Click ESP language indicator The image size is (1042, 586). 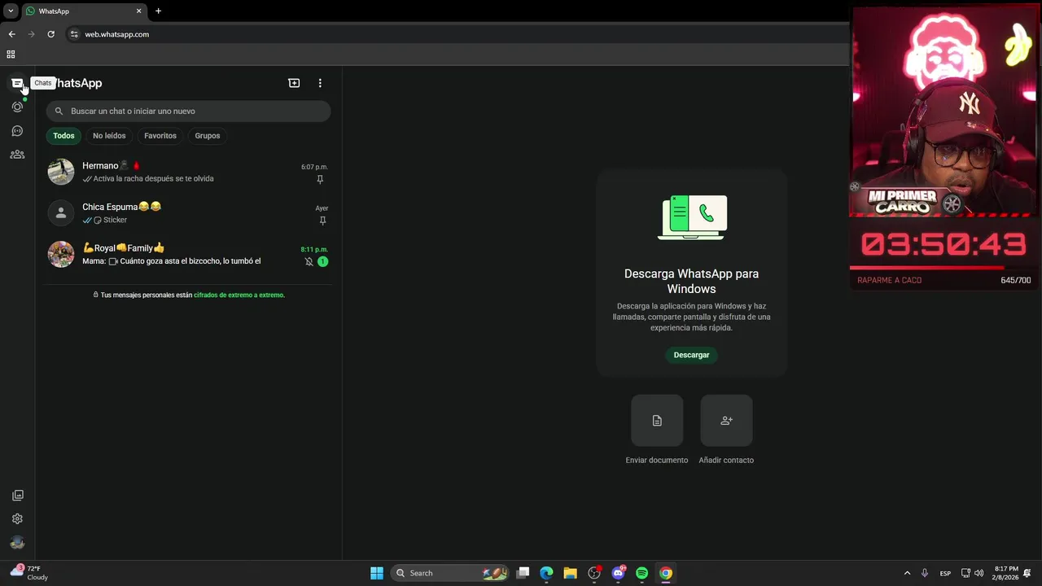[945, 573]
